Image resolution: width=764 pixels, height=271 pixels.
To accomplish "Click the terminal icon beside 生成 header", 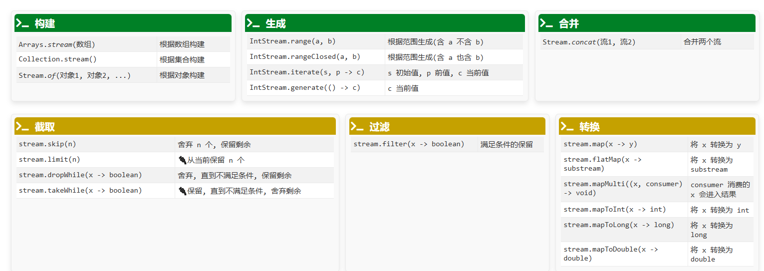I will point(253,23).
